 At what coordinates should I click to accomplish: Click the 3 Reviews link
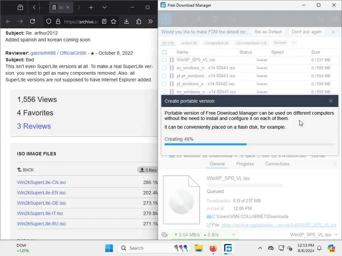click(x=34, y=126)
